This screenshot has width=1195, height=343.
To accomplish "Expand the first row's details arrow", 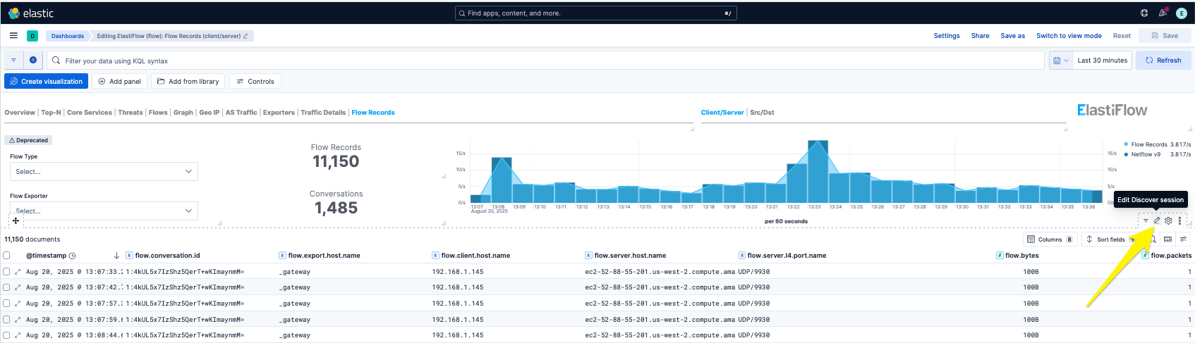I will click(x=18, y=271).
